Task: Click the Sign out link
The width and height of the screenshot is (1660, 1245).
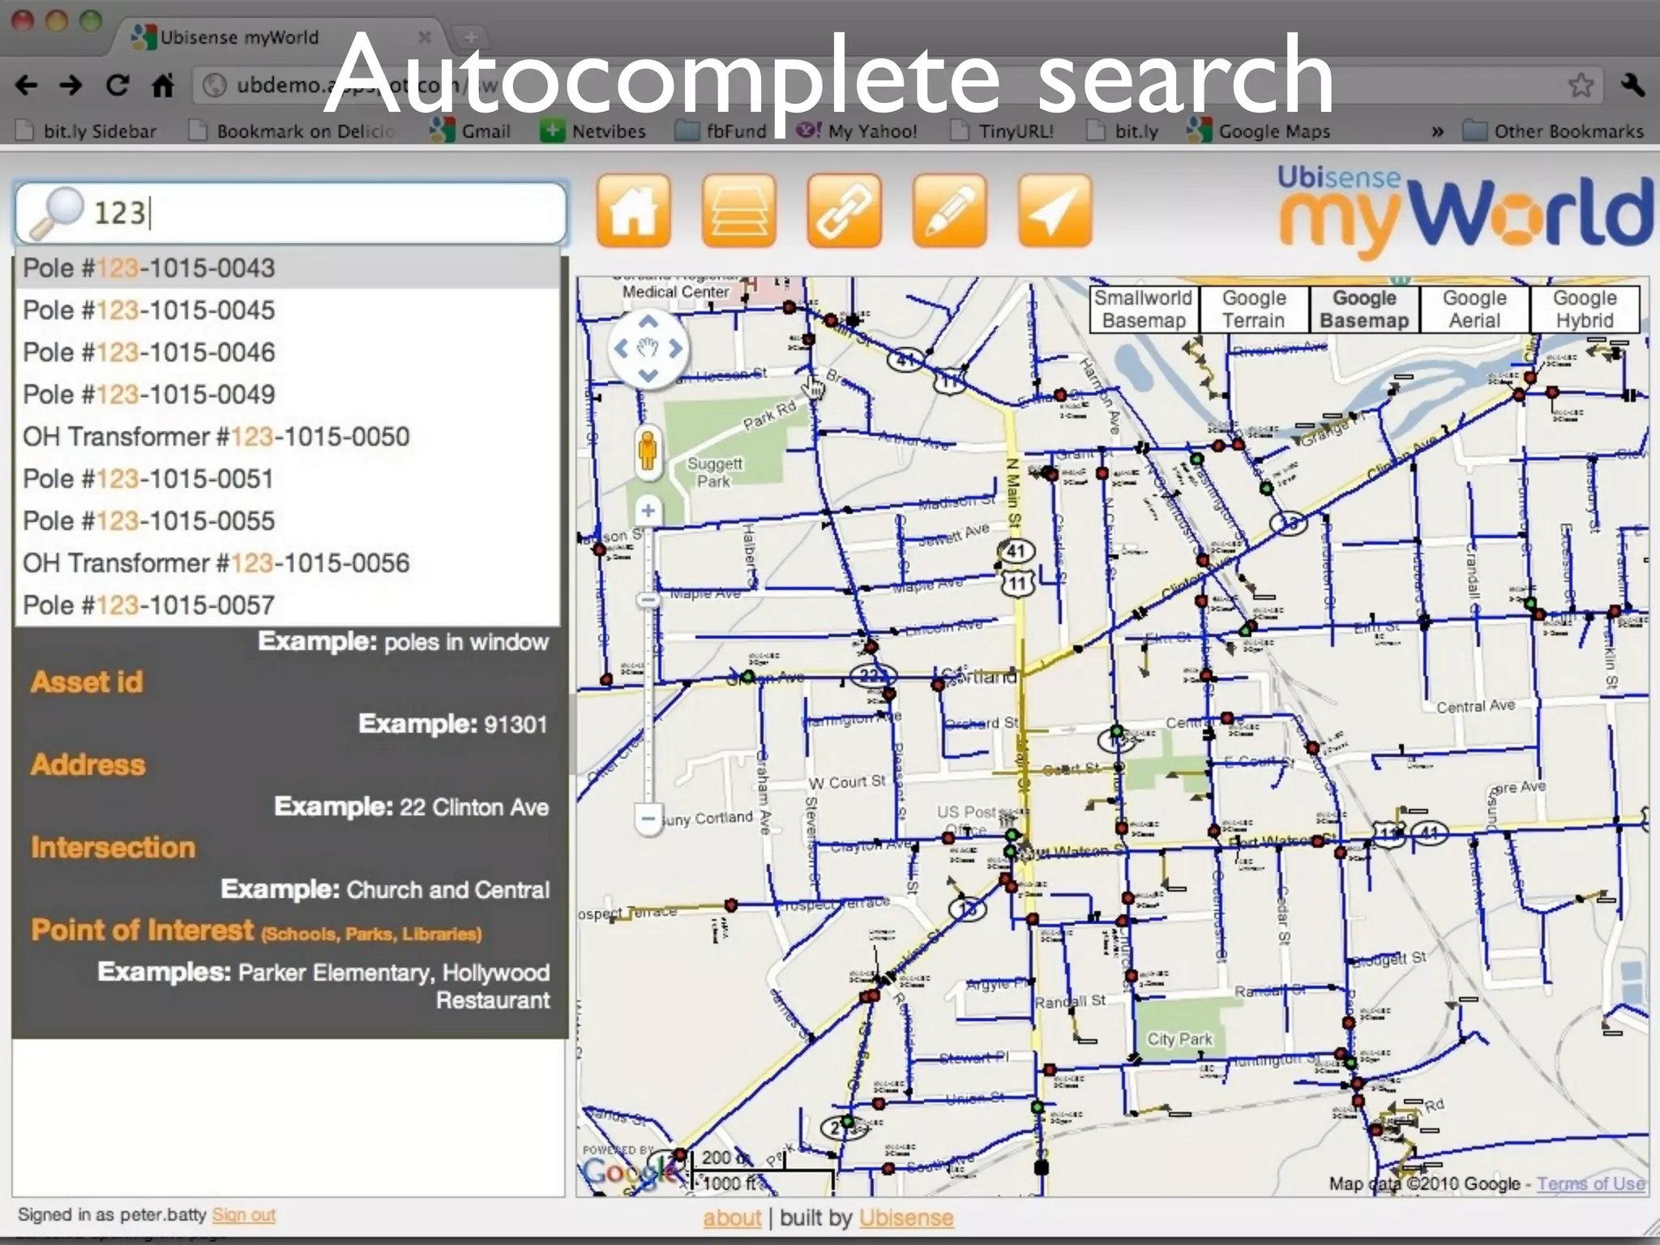Action: coord(244,1215)
